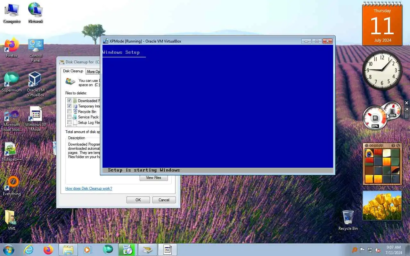Click the View Files button
The width and height of the screenshot is (410, 256).
pos(154,178)
